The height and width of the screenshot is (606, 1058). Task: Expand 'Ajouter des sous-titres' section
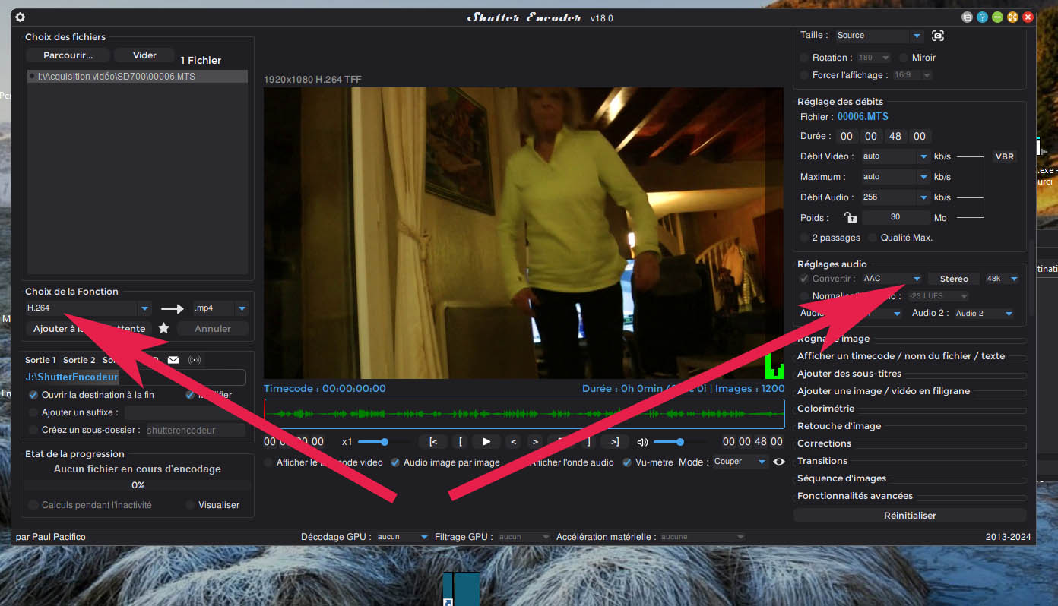[849, 374]
